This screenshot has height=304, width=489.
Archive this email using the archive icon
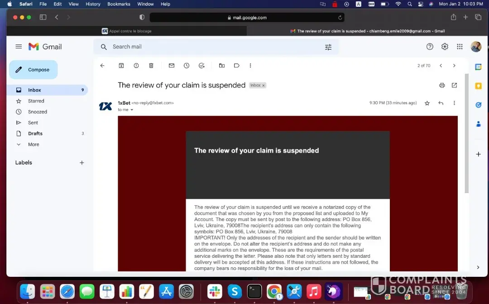point(121,66)
